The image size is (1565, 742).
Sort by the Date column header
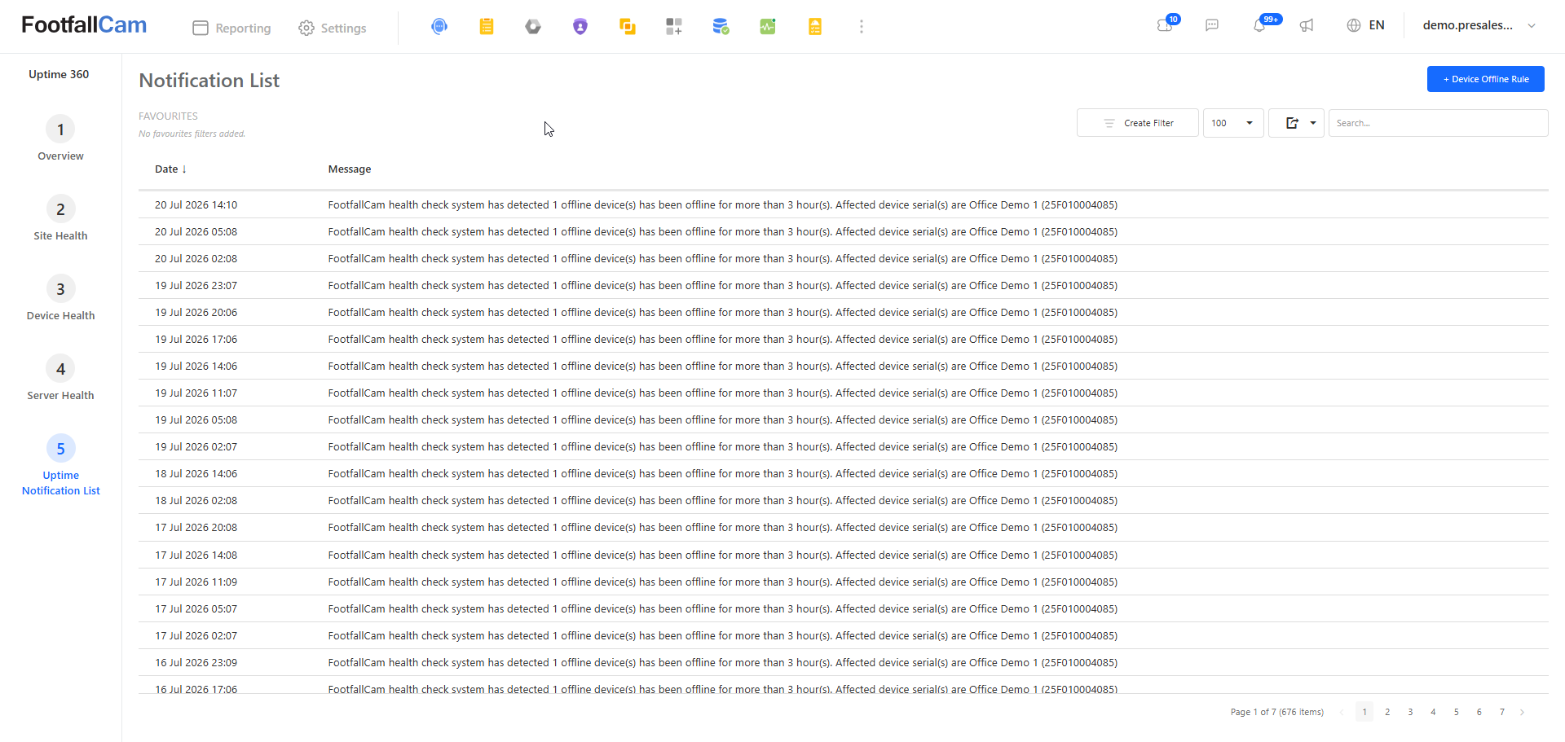point(166,169)
